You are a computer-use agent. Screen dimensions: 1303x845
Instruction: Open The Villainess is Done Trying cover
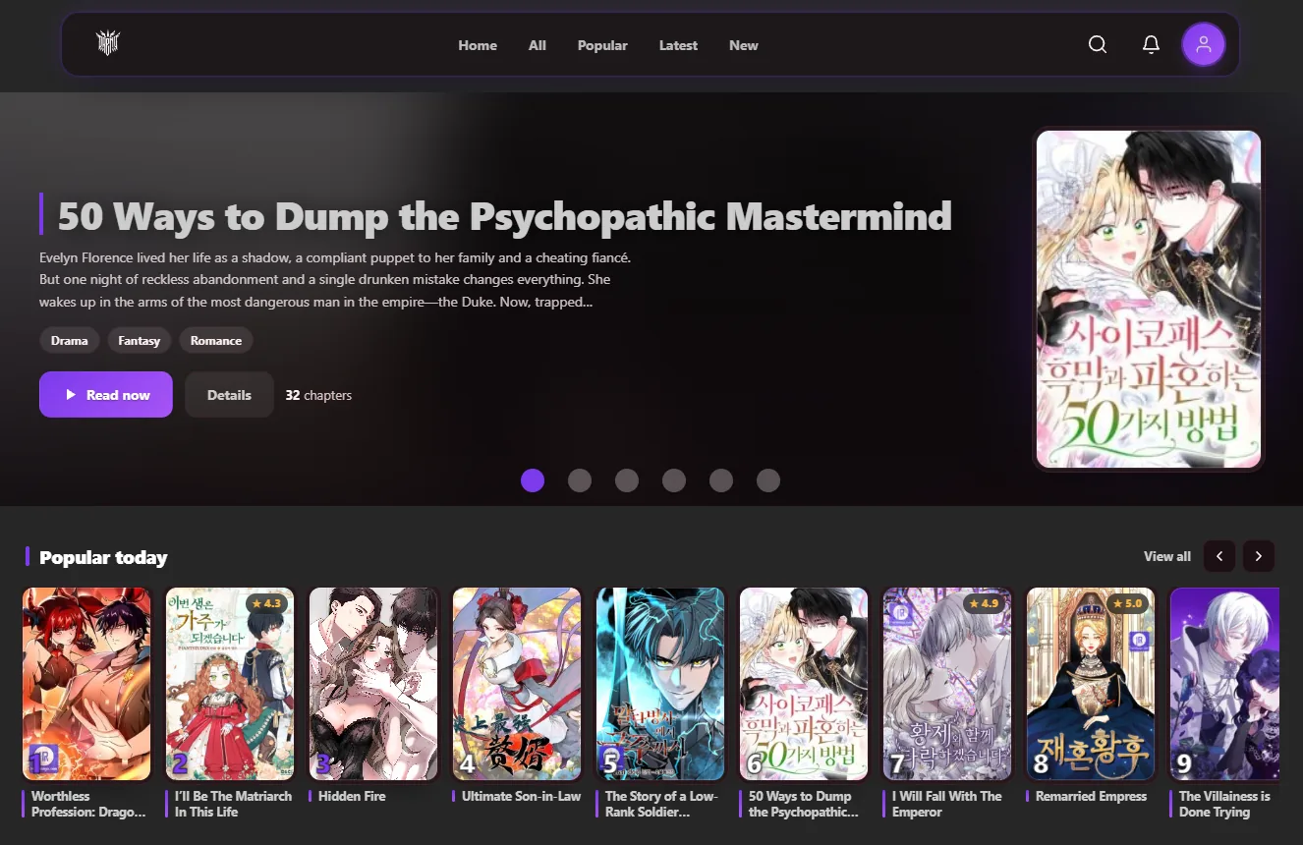click(1225, 684)
